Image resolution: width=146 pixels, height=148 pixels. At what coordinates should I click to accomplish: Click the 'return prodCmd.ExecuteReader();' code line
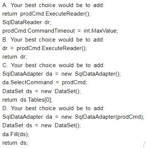47,14
